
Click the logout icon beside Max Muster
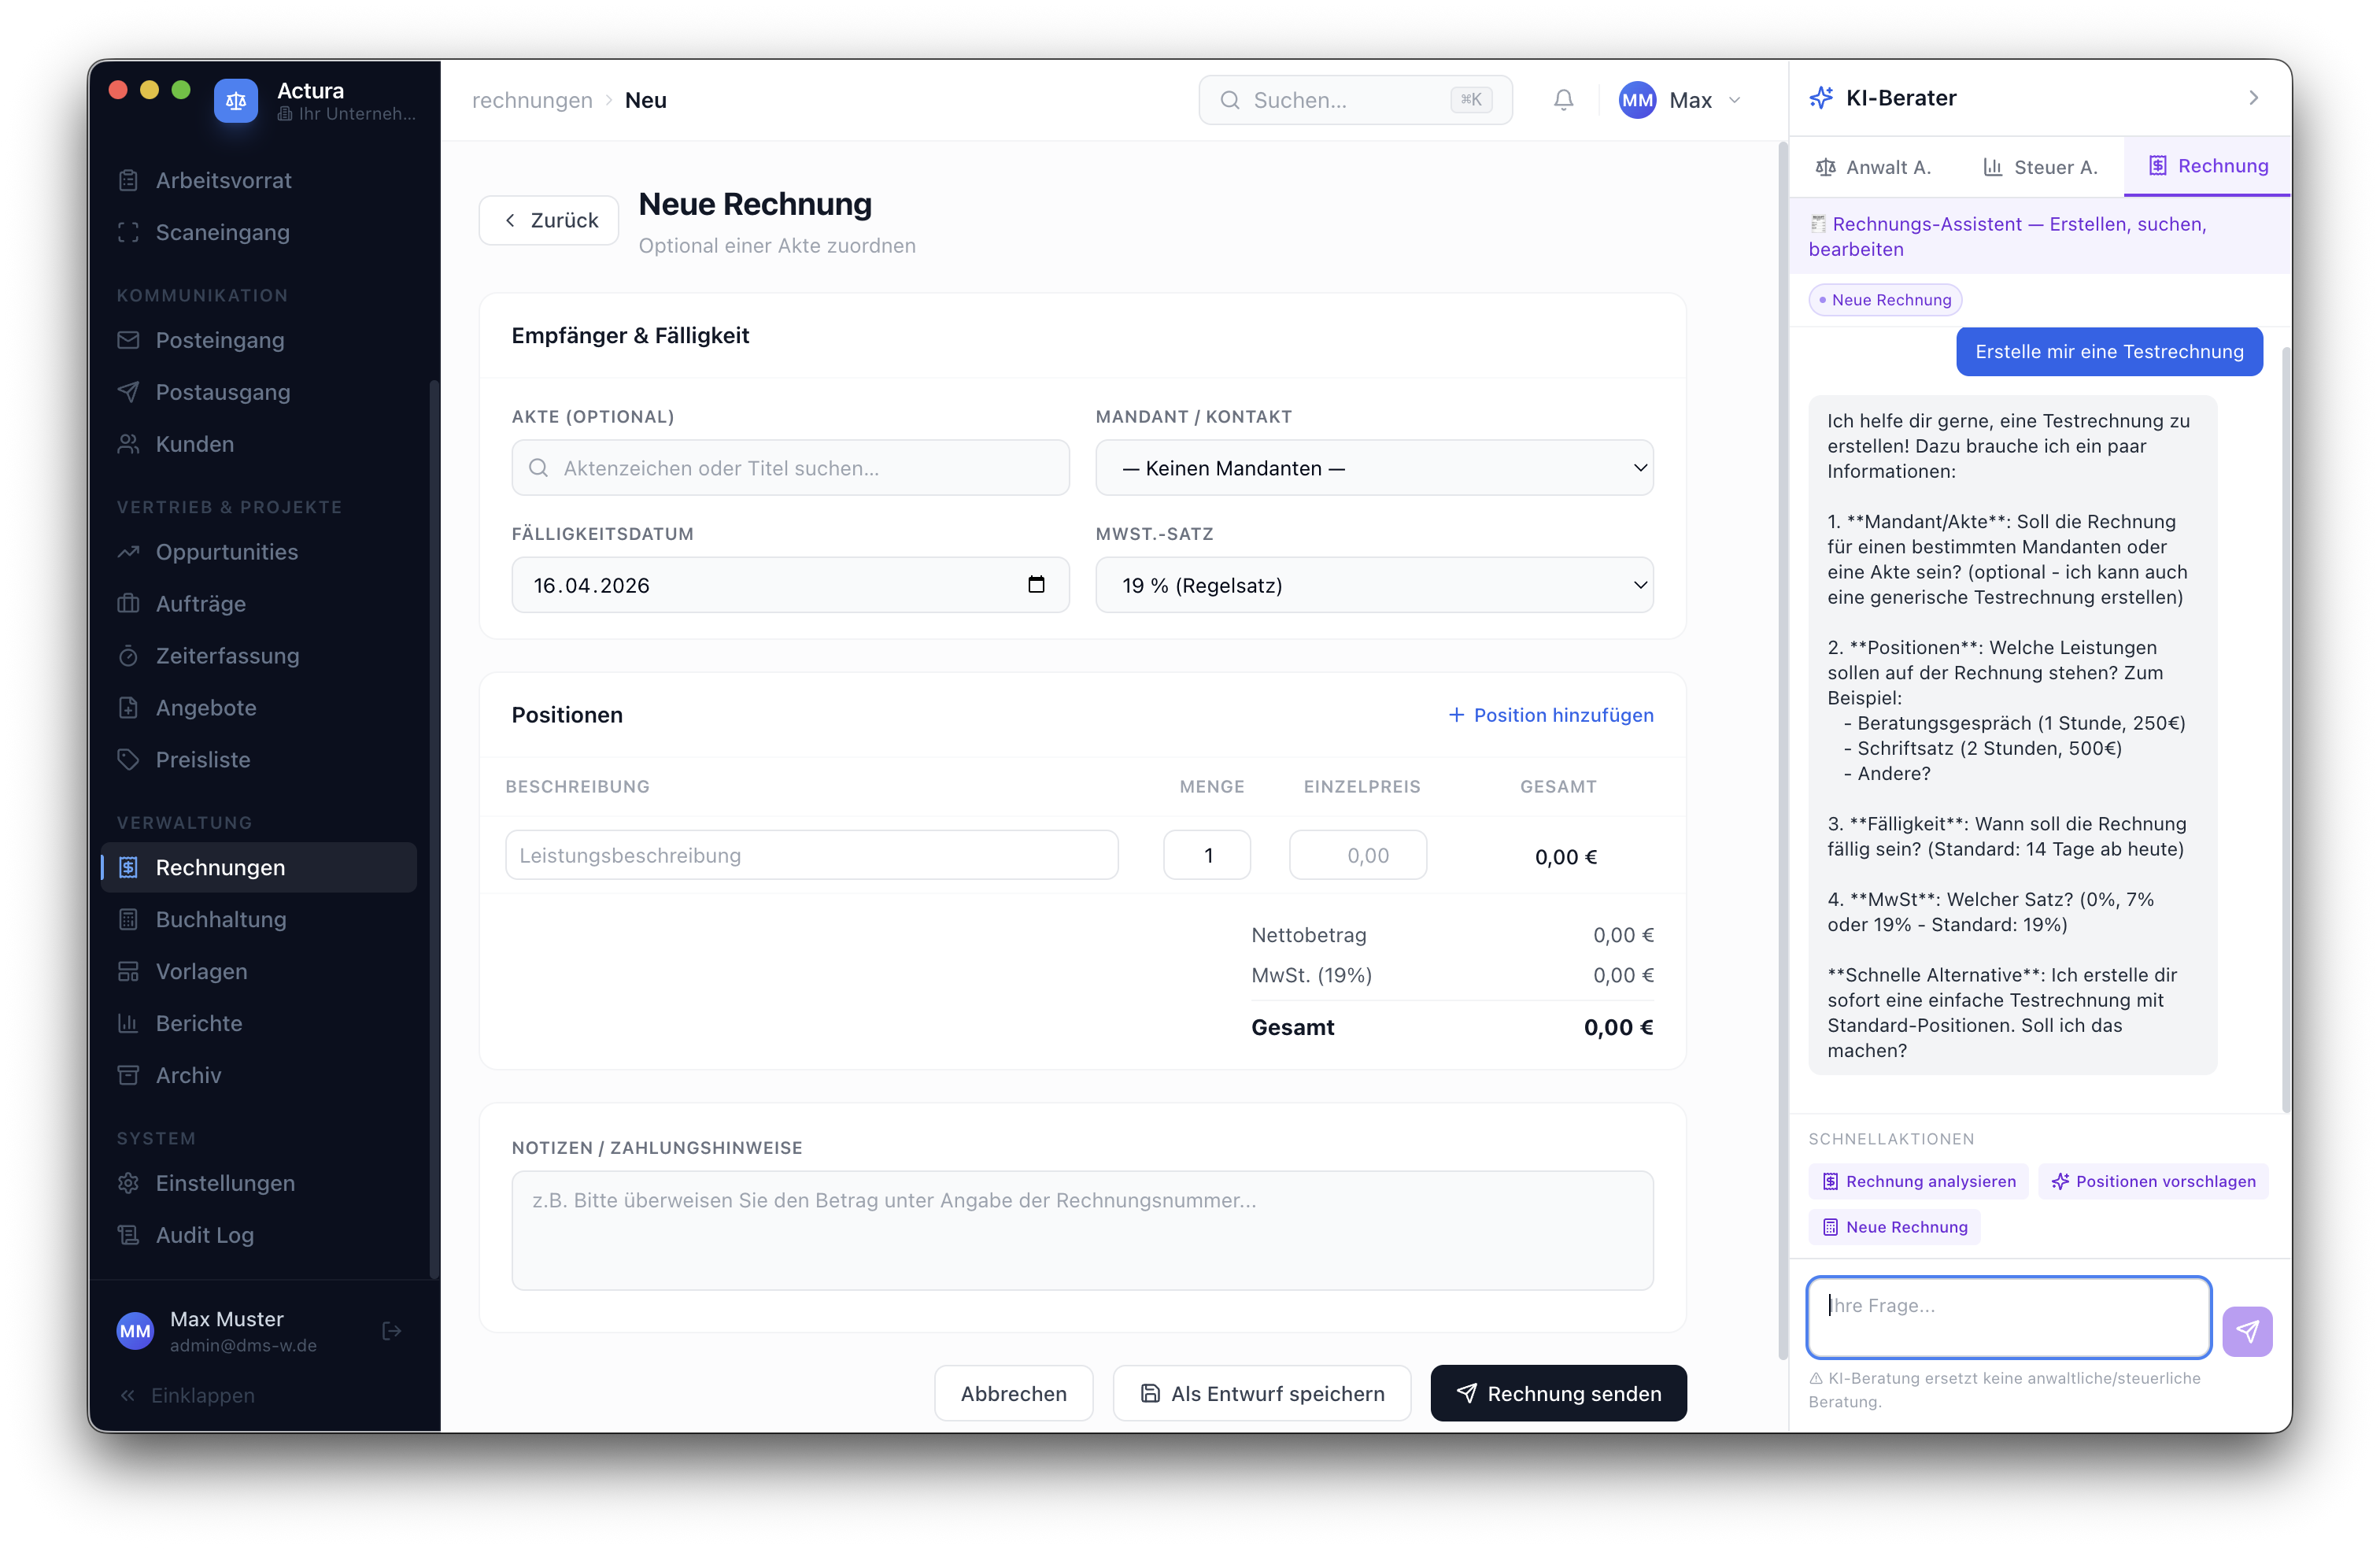tap(392, 1331)
